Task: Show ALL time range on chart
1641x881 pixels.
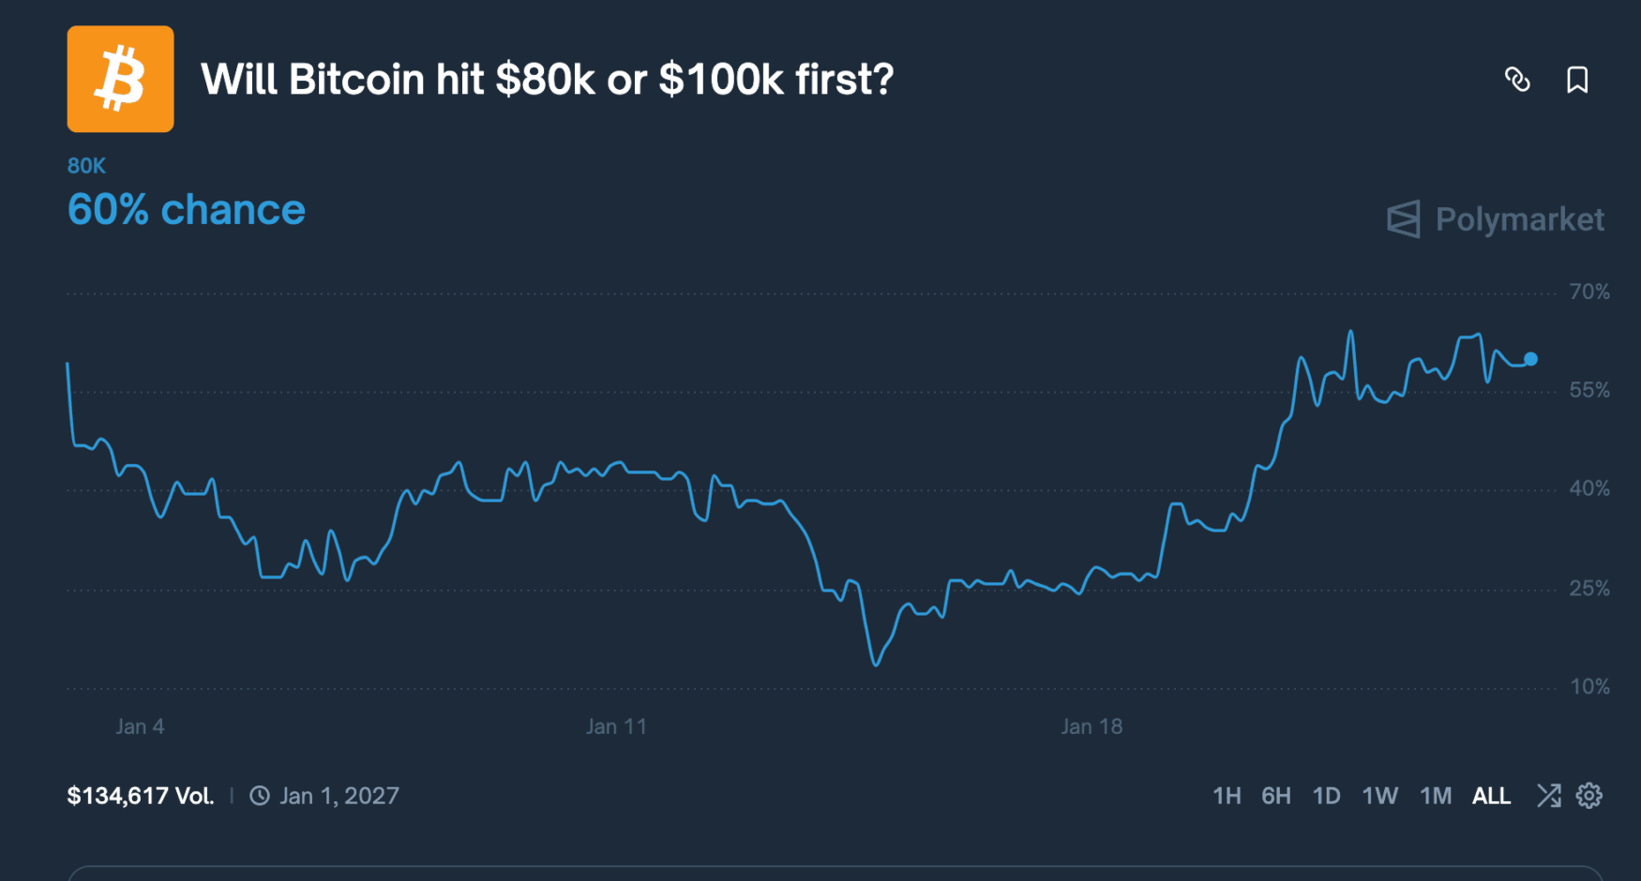Action: pos(1491,796)
